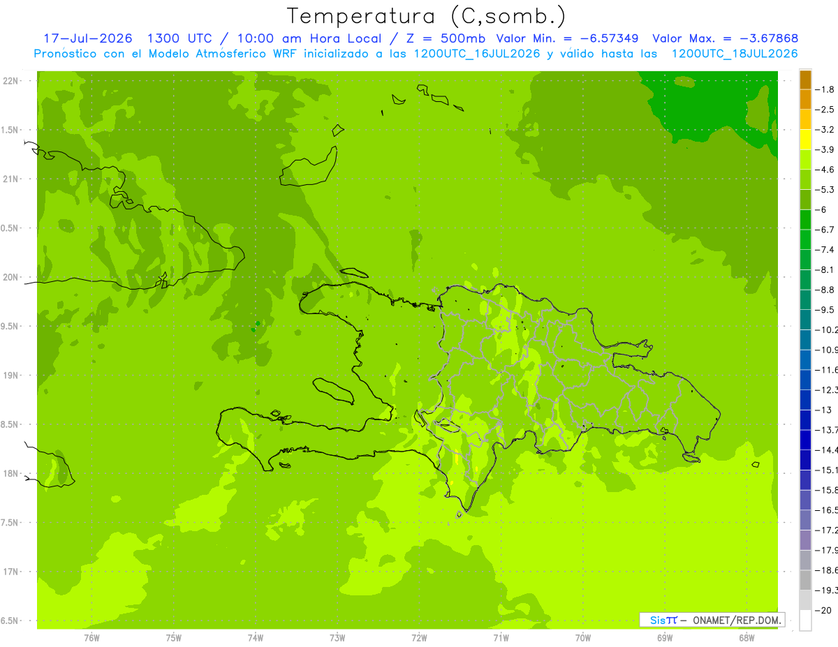Image resolution: width=838 pixels, height=647 pixels.
Task: Pick the green swatch between -6 and -6.7
Action: pyautogui.click(x=805, y=220)
